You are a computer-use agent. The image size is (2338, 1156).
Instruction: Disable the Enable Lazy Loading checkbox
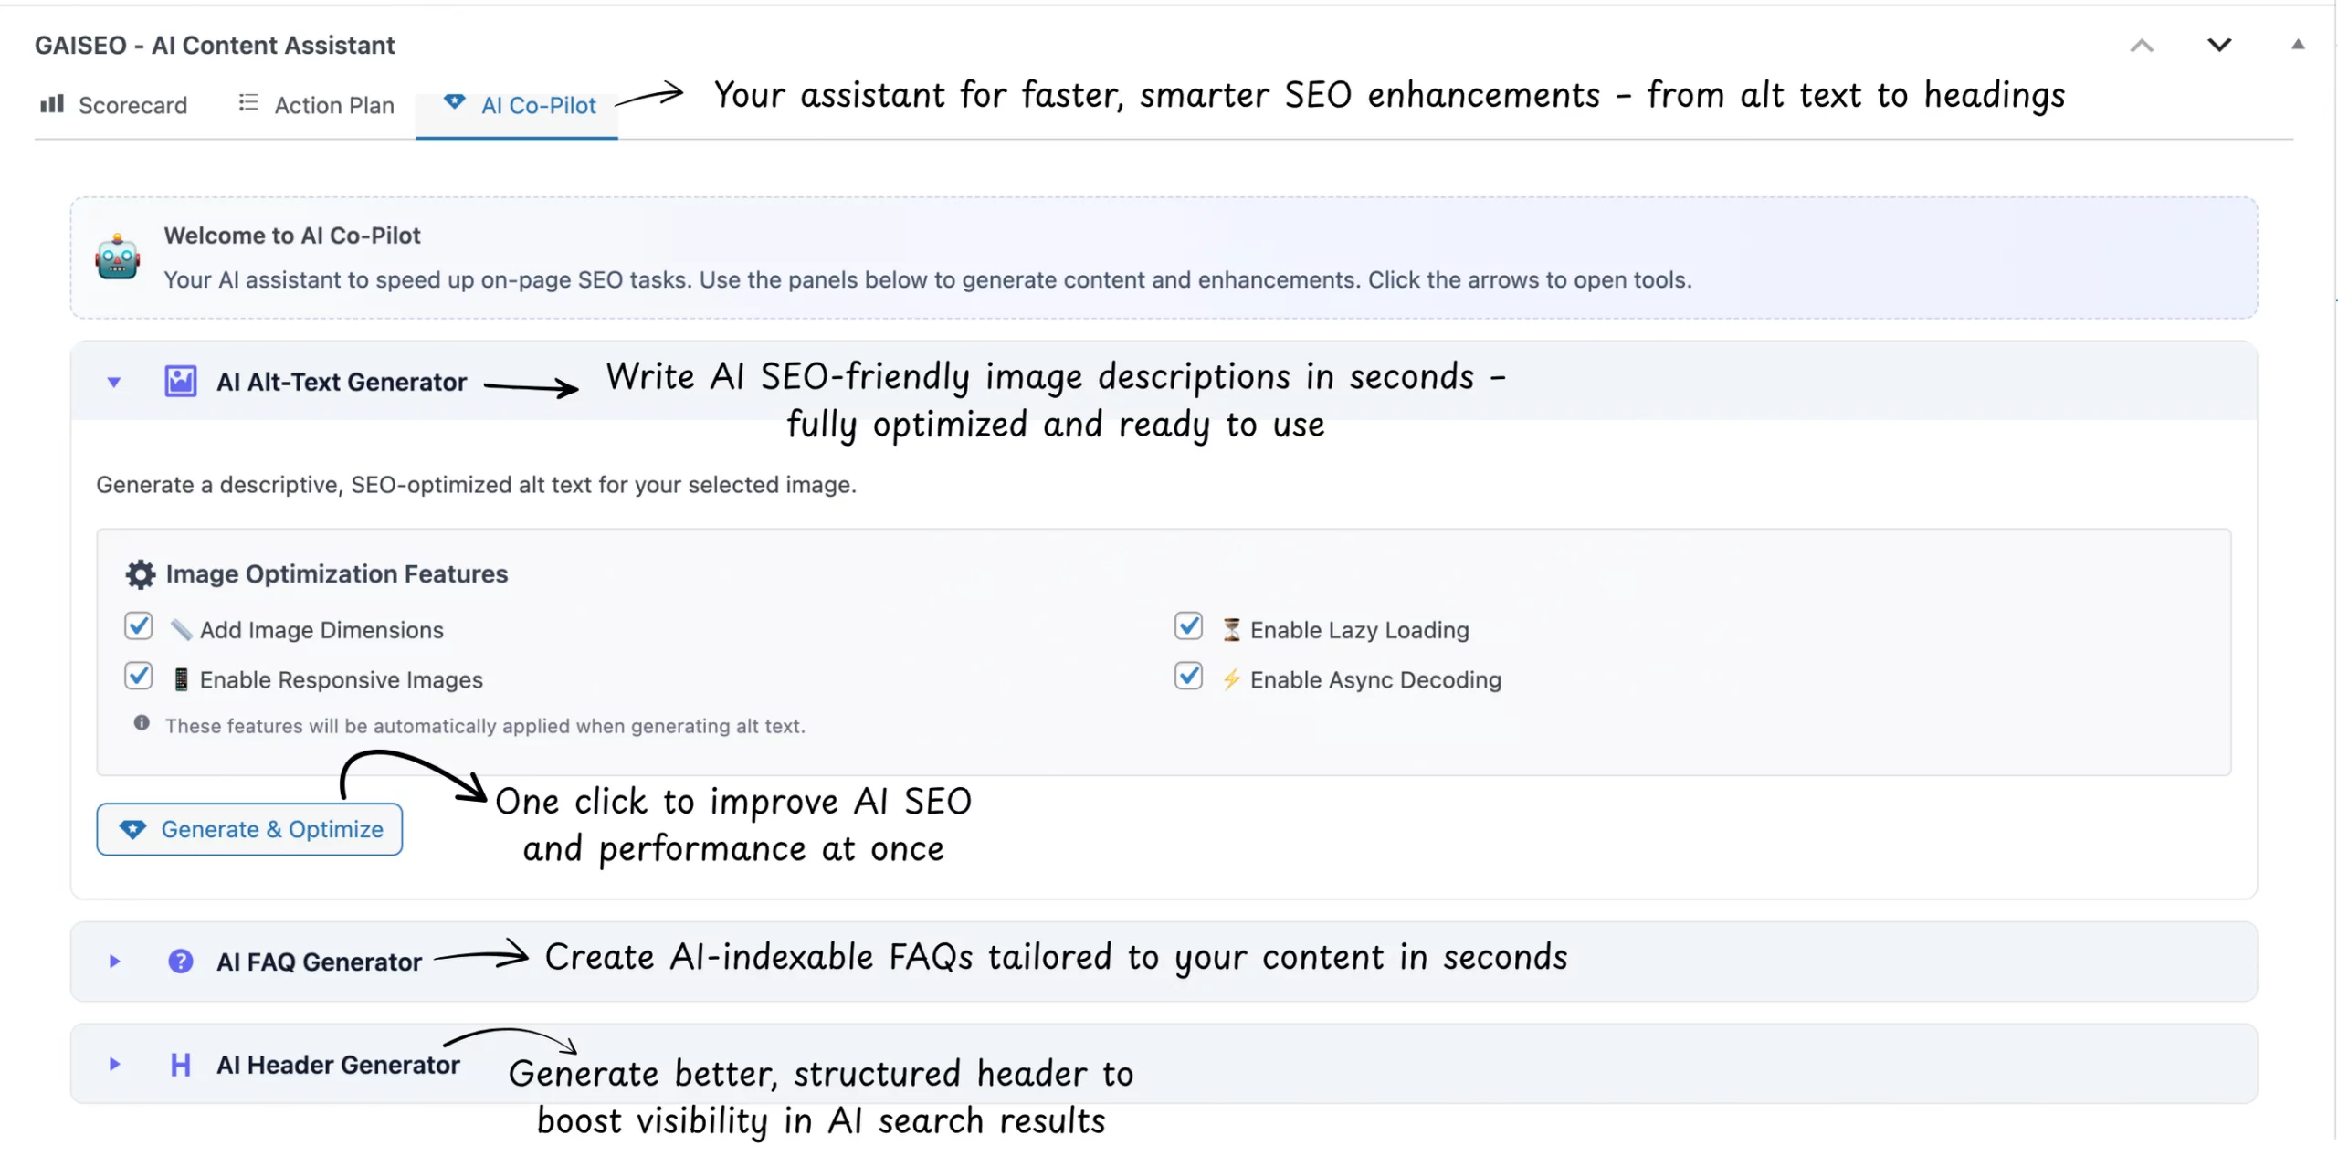tap(1188, 626)
